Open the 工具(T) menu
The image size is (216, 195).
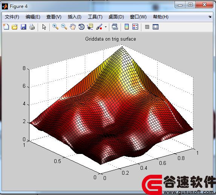click(x=95, y=17)
